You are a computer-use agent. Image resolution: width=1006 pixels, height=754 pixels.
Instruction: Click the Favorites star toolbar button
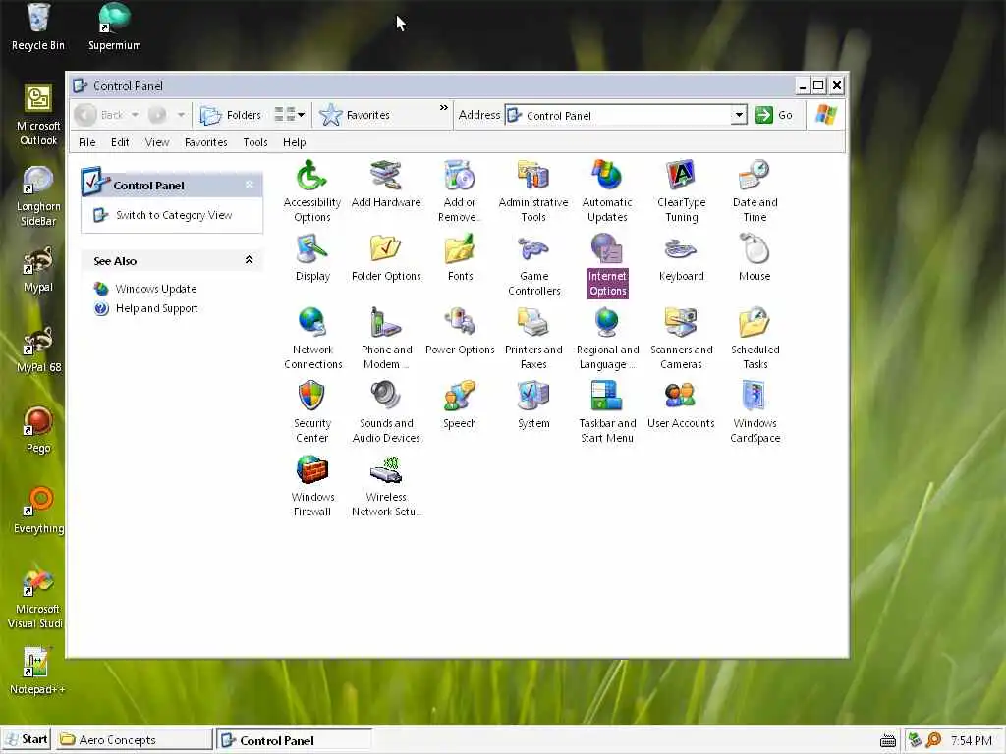[356, 115]
